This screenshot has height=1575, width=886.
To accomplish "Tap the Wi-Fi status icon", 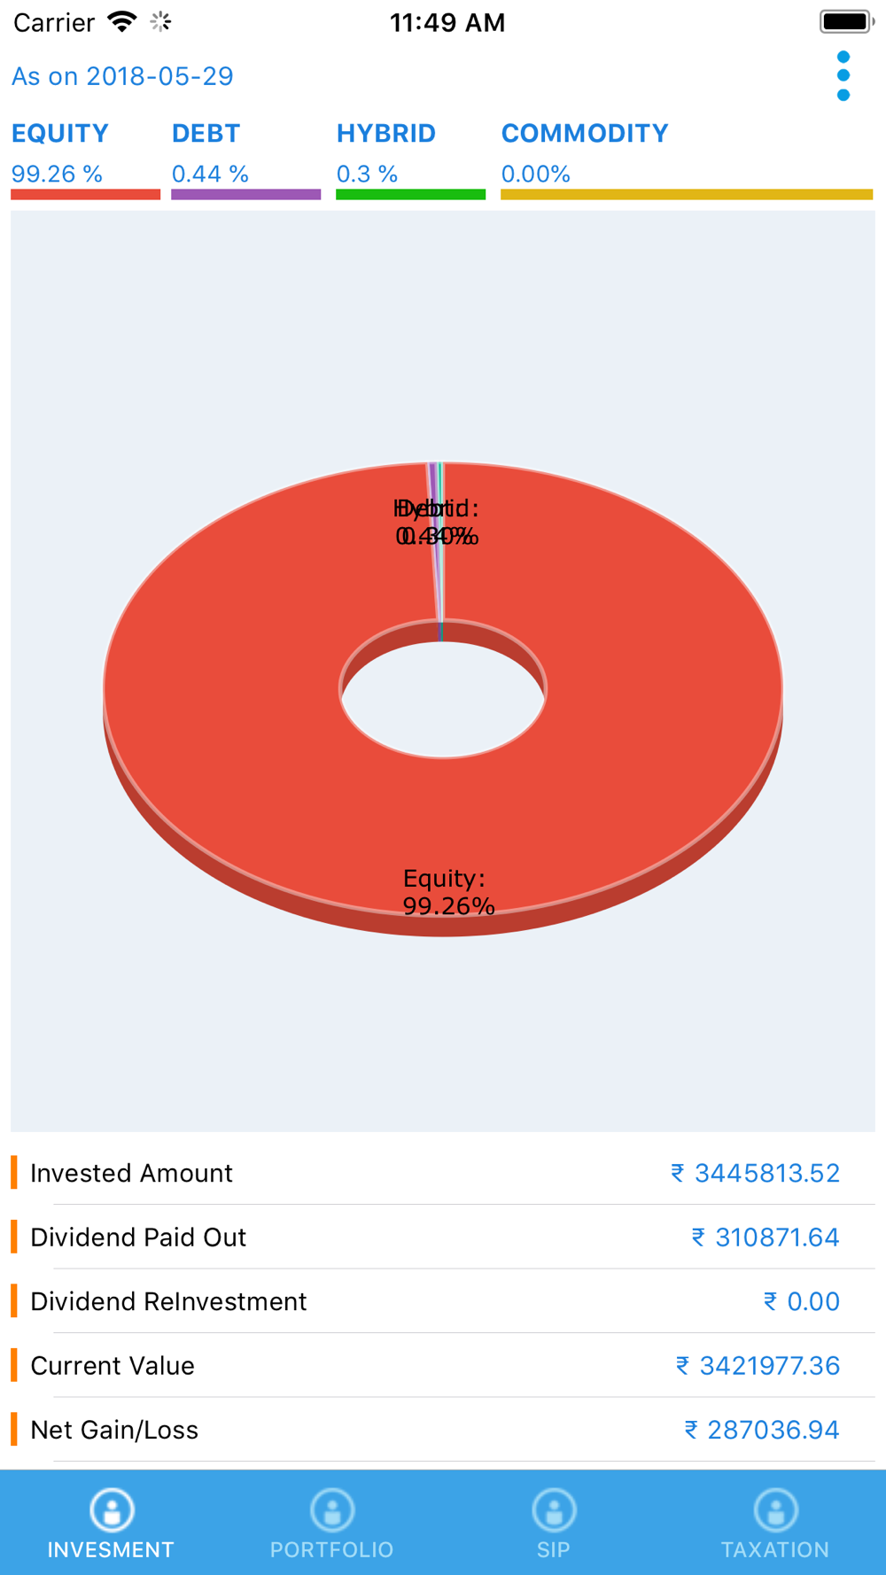I will pos(121,22).
